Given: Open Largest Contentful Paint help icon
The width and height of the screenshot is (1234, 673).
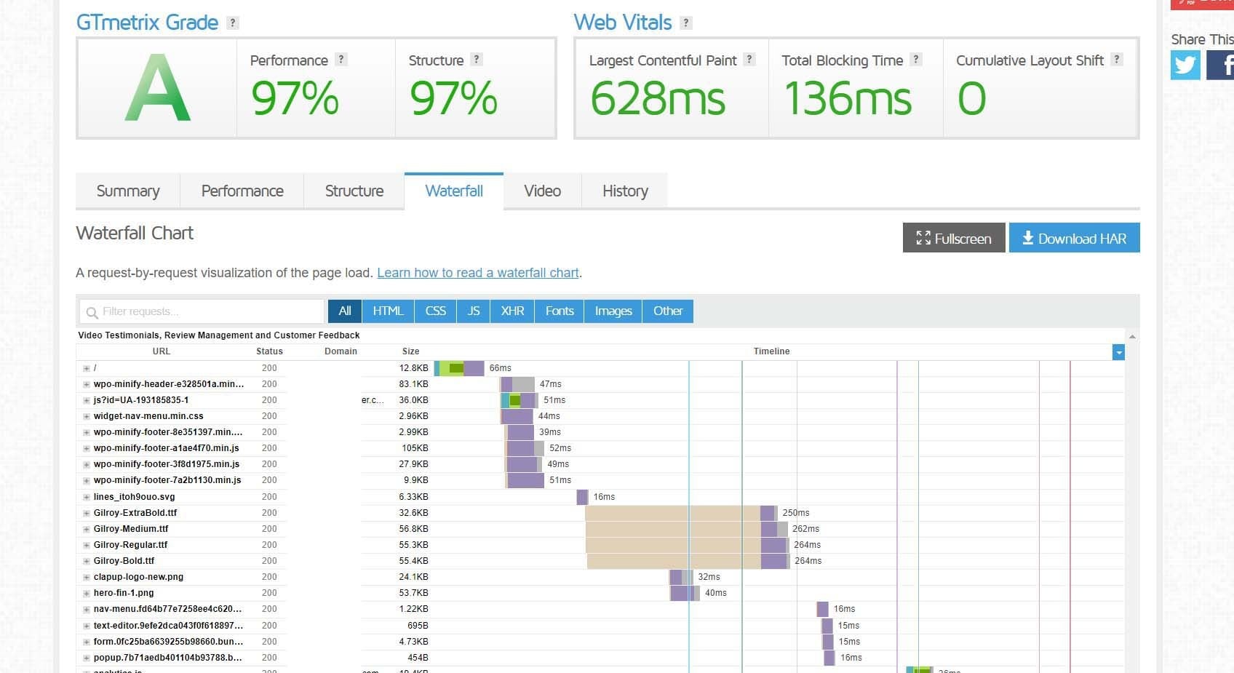Looking at the screenshot, I should click(x=749, y=60).
